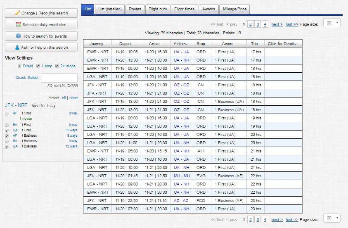Toggle the 1 stop checkbox
The height and width of the screenshot is (228, 348).
pyautogui.click(x=38, y=66)
